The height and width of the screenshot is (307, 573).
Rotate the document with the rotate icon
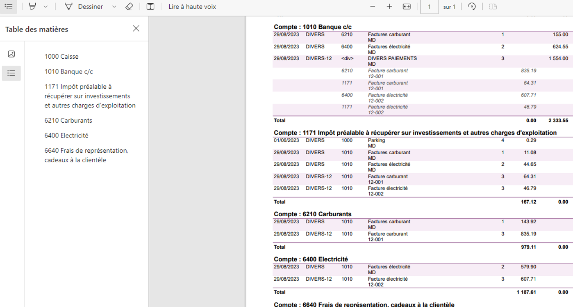pos(472,7)
